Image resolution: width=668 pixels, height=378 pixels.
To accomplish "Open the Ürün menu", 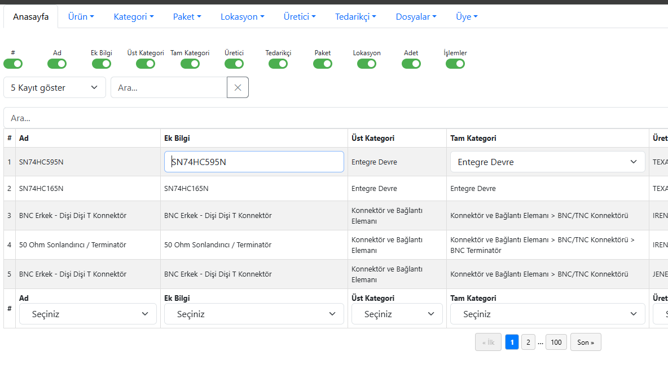I will coord(81,17).
